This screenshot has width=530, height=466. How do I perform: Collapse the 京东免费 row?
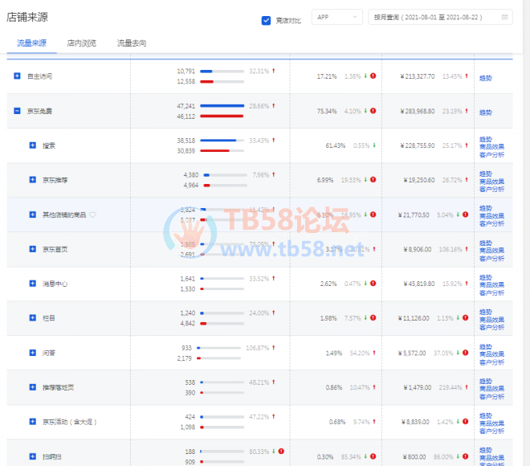point(17,111)
